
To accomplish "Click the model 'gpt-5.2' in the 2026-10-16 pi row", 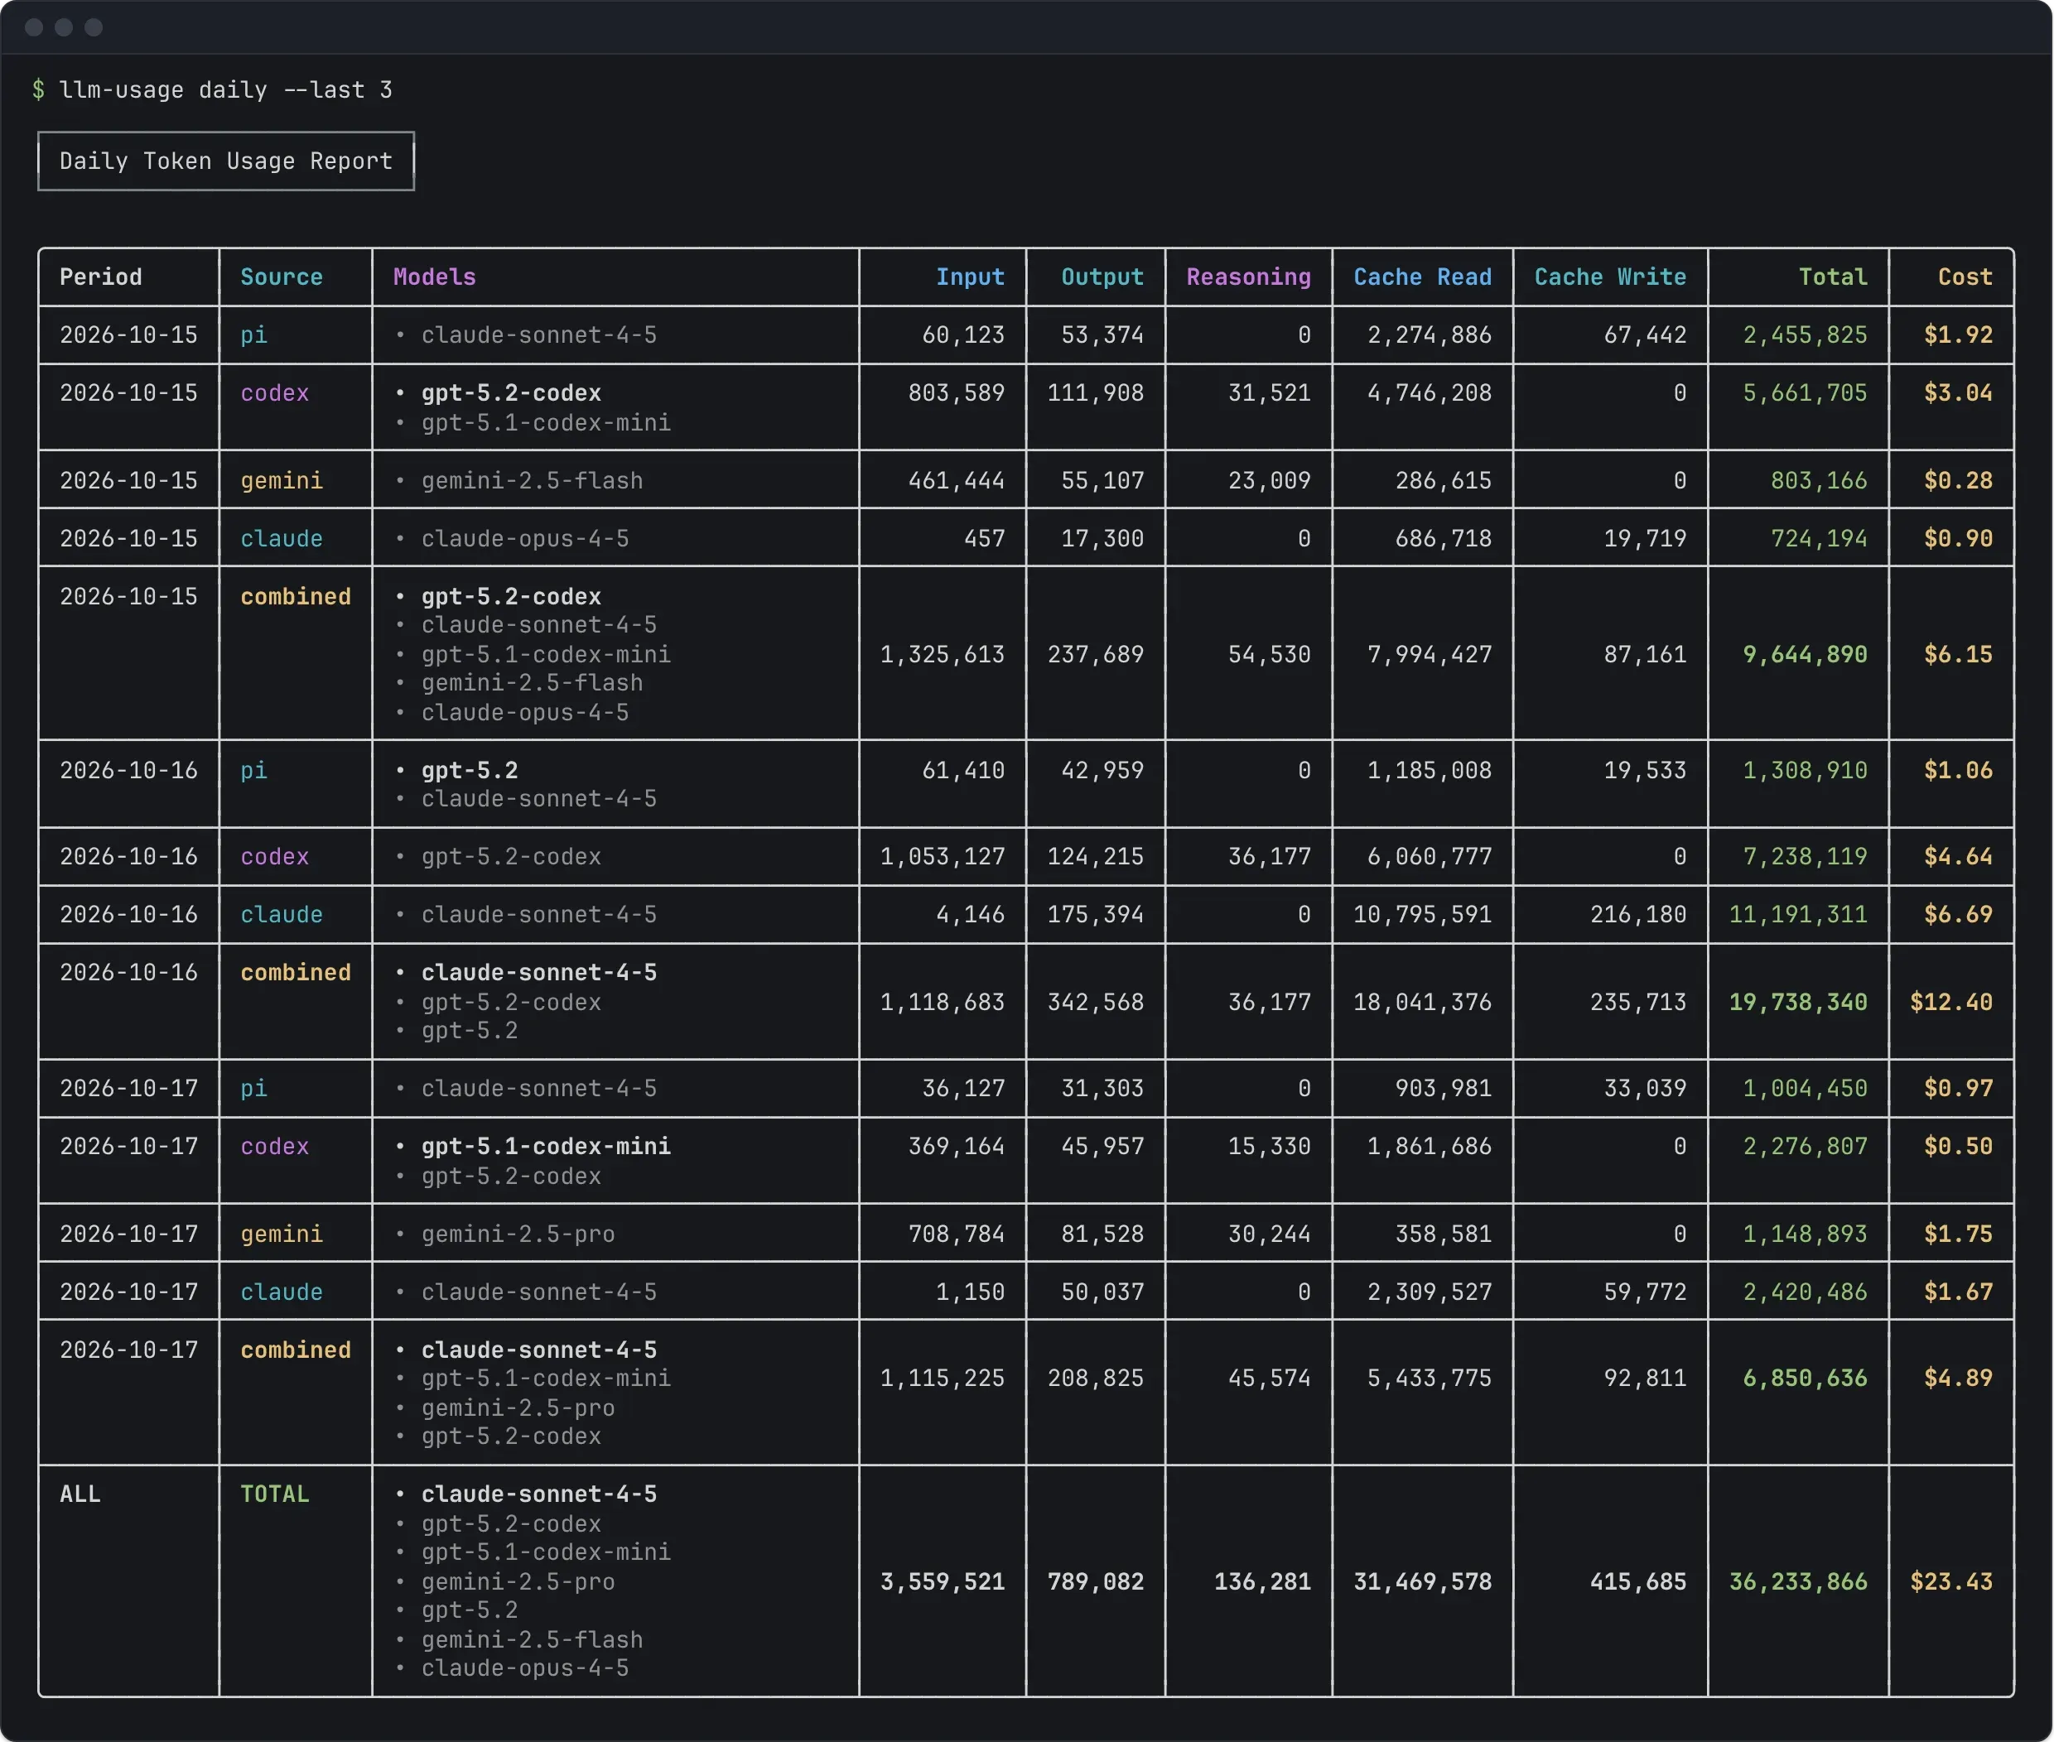I will pos(470,770).
